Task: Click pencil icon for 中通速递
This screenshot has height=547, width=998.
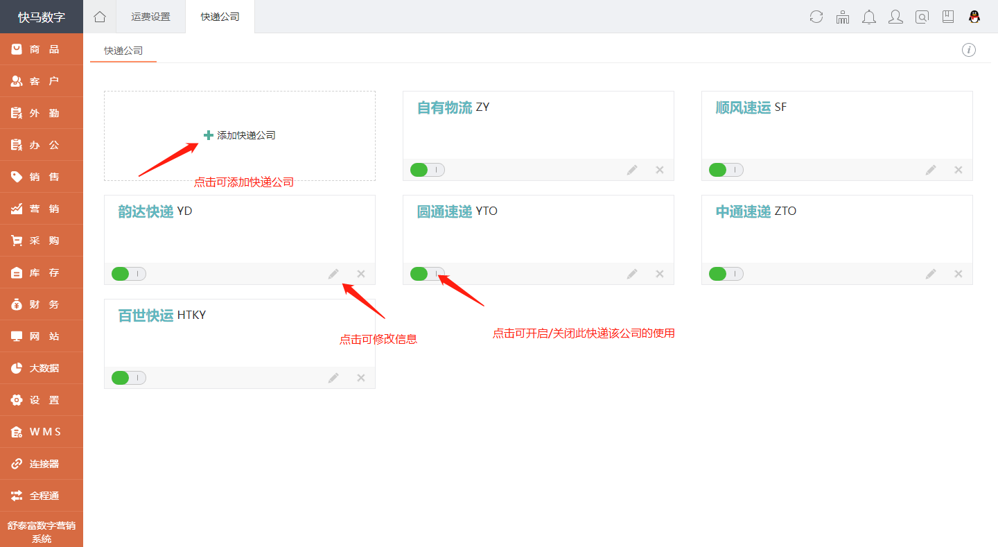Action: pyautogui.click(x=931, y=274)
